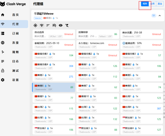Locate current node with target icon
Screen dimensions: 165x136
pos(35,25)
